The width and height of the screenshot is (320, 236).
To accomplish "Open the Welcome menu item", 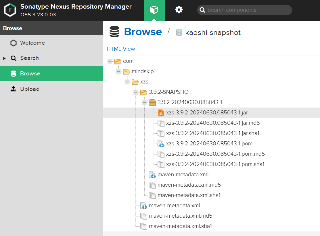I will click(52, 43).
